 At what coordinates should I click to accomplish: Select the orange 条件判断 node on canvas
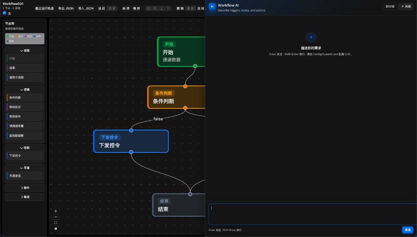point(176,97)
